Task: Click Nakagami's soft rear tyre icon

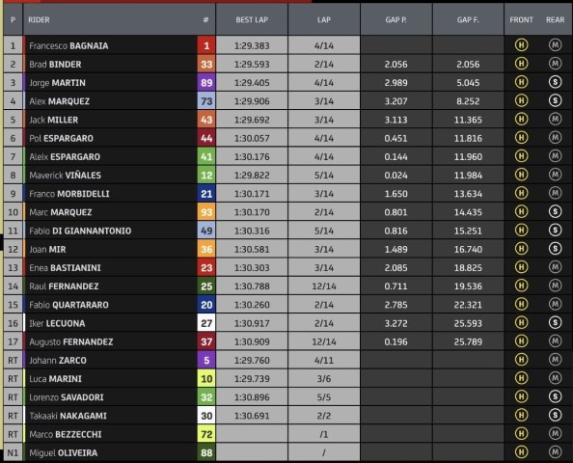Action: pos(555,415)
